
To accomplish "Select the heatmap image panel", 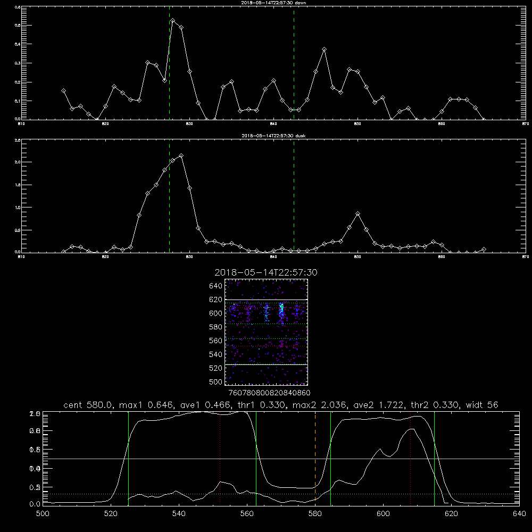I will click(x=267, y=332).
